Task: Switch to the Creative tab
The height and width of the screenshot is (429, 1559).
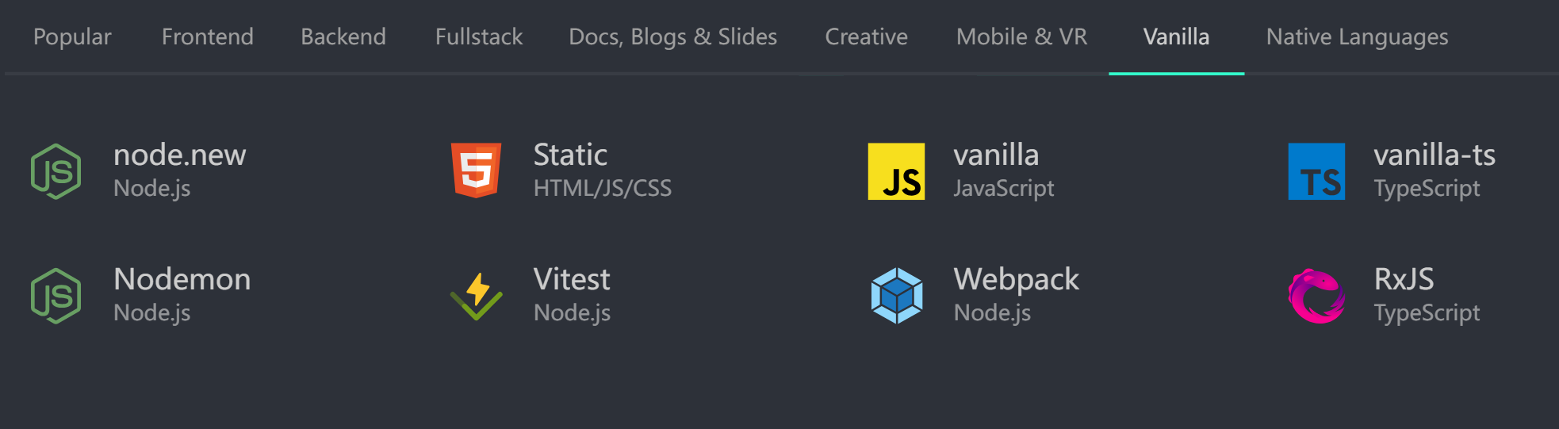Action: click(866, 36)
